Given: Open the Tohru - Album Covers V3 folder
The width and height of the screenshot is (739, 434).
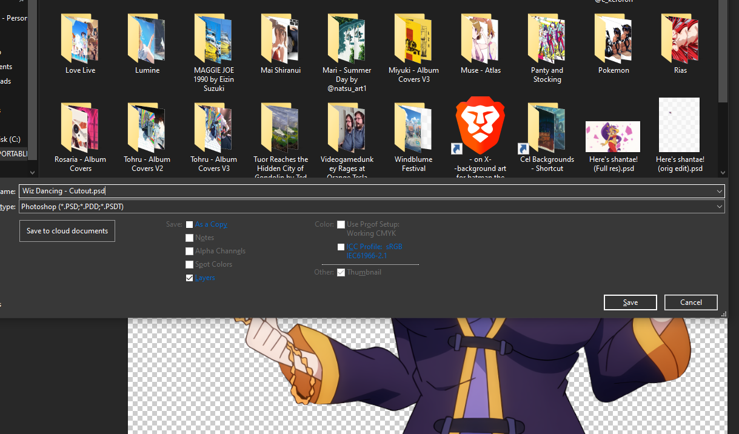Looking at the screenshot, I should [x=214, y=128].
